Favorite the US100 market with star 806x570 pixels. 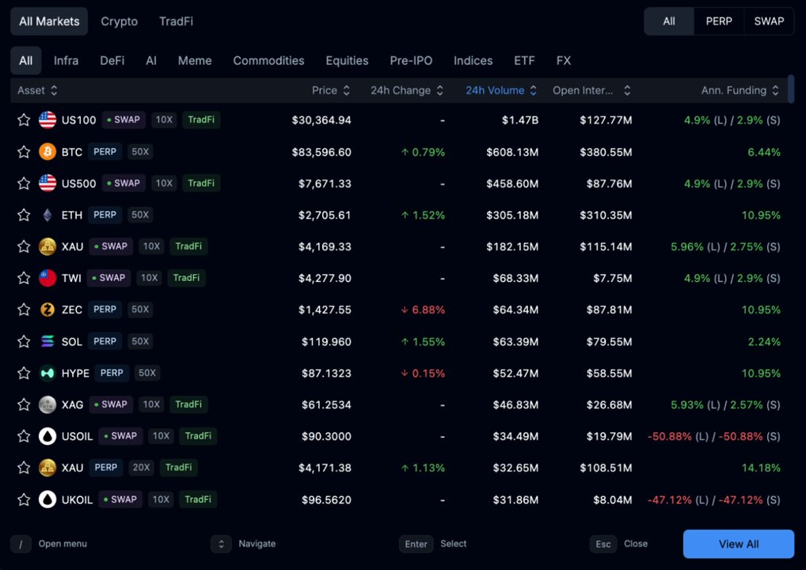click(24, 120)
